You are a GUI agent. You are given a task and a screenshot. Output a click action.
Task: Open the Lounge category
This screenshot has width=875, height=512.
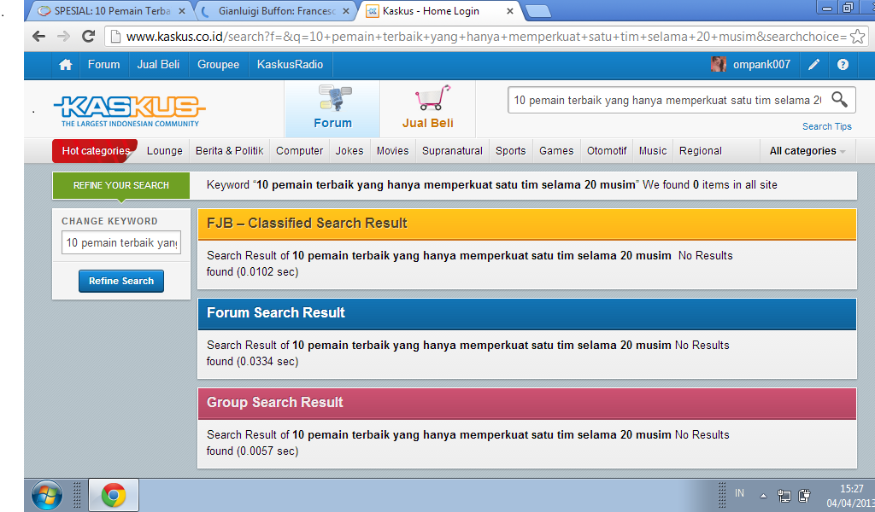165,151
